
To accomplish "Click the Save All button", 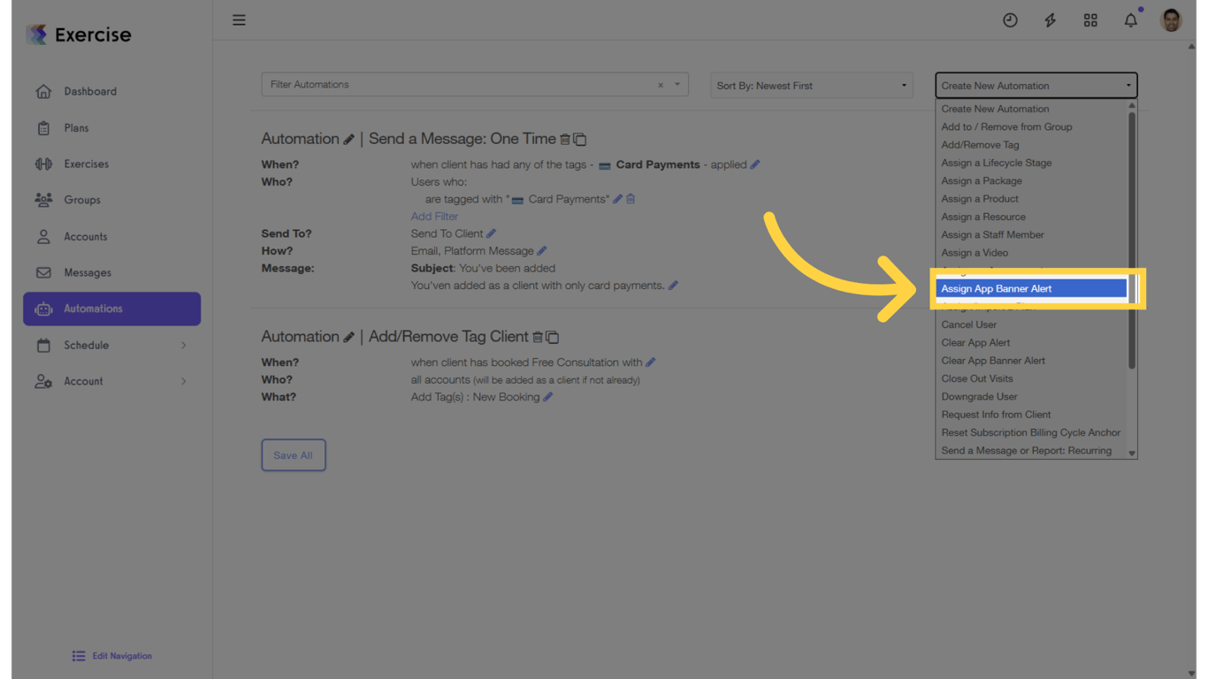I will pyautogui.click(x=294, y=454).
